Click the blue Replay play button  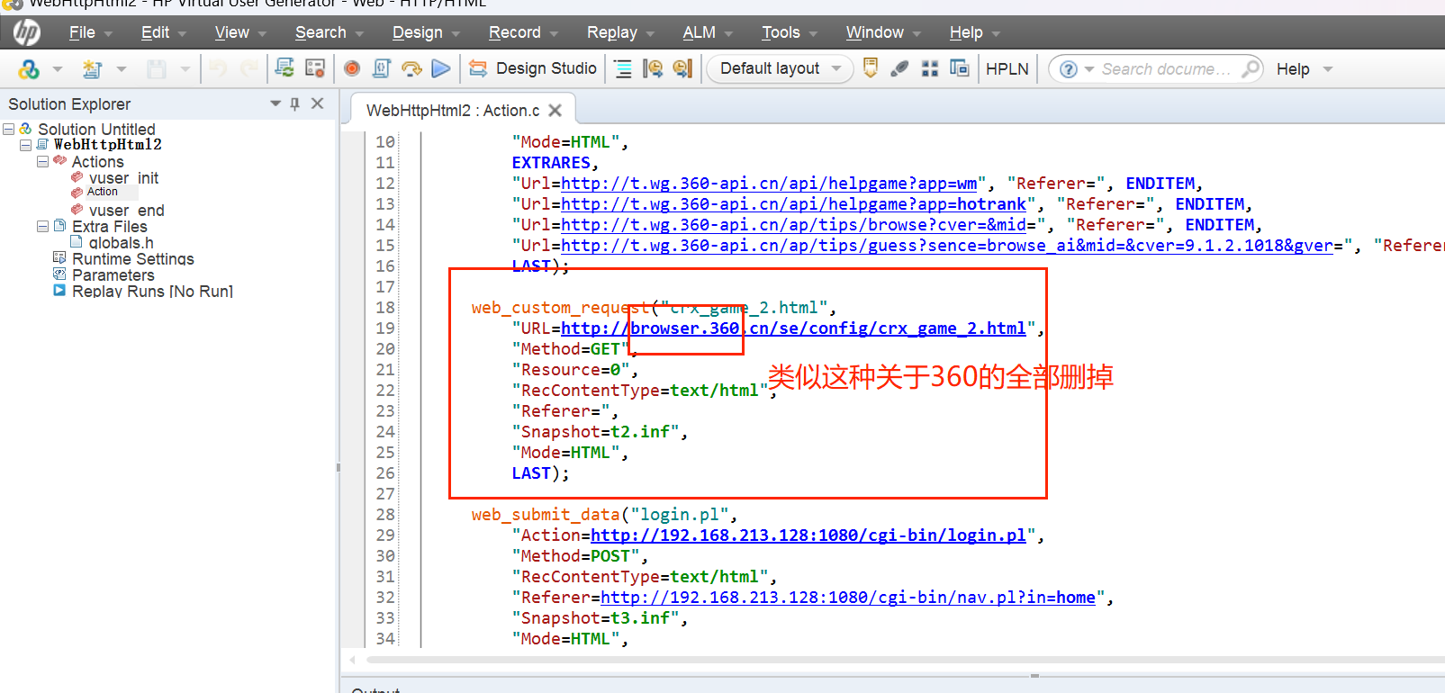[x=441, y=68]
